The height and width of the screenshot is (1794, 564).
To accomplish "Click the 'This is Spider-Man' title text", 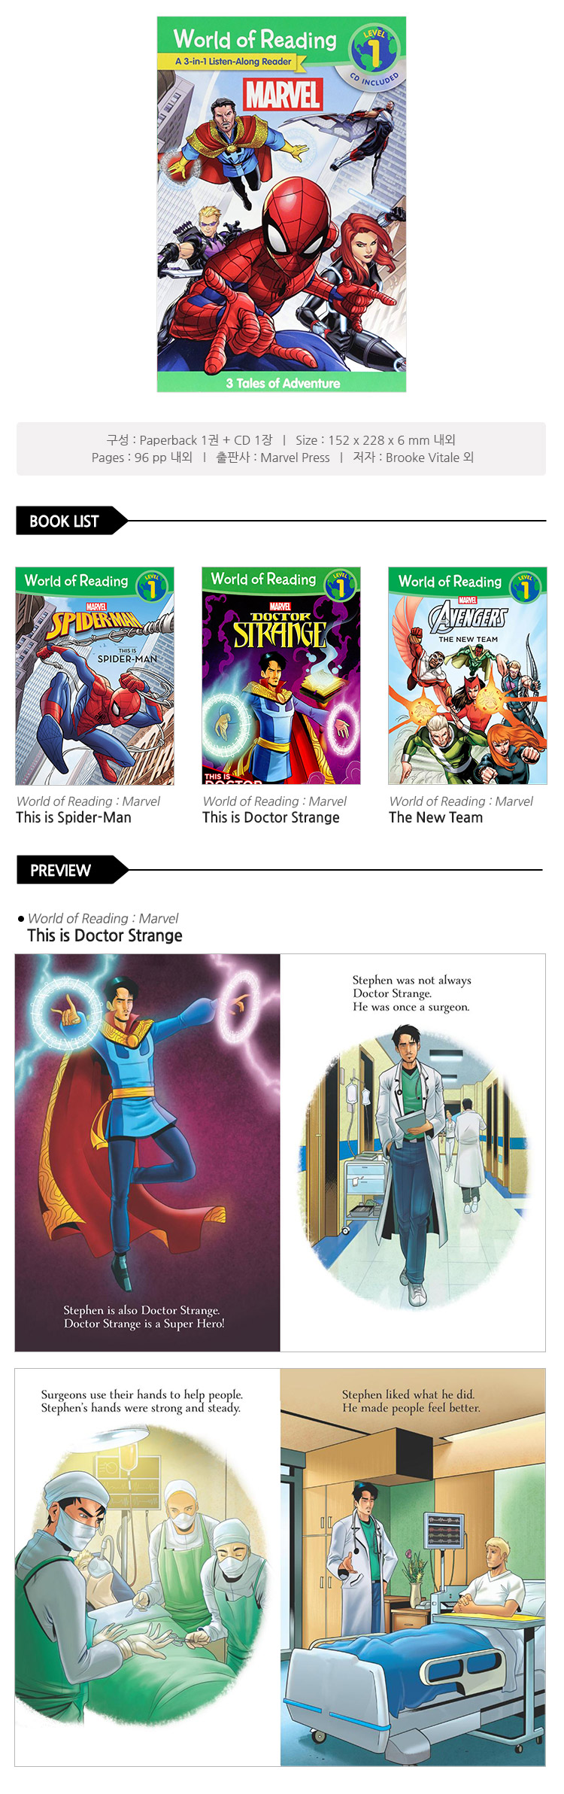I will click(74, 817).
